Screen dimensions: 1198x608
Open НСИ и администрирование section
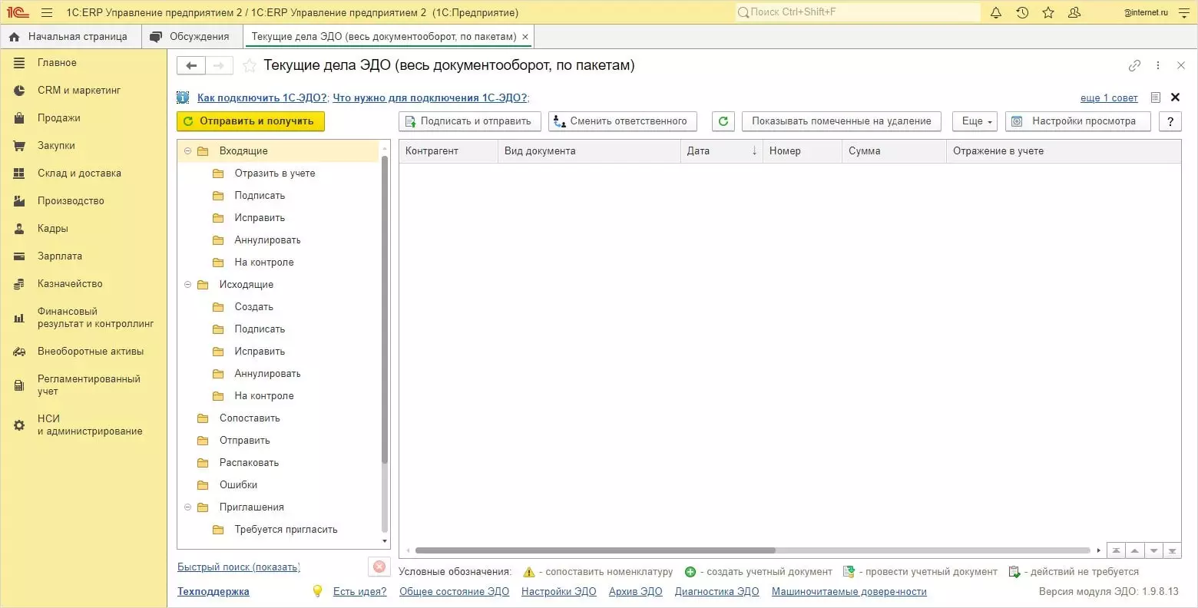tap(83, 425)
